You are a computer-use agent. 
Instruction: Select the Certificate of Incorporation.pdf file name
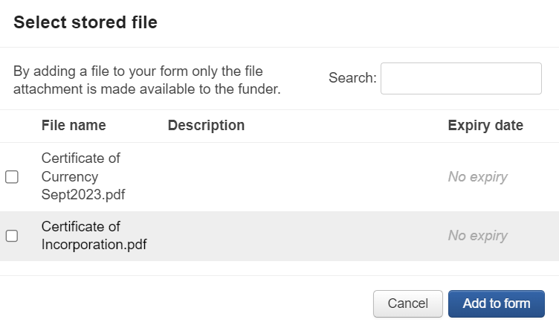[x=94, y=236]
